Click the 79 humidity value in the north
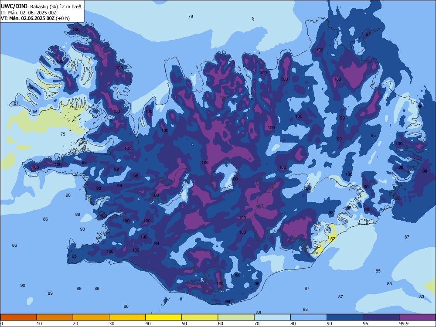The image size is (436, 327). pos(191,17)
